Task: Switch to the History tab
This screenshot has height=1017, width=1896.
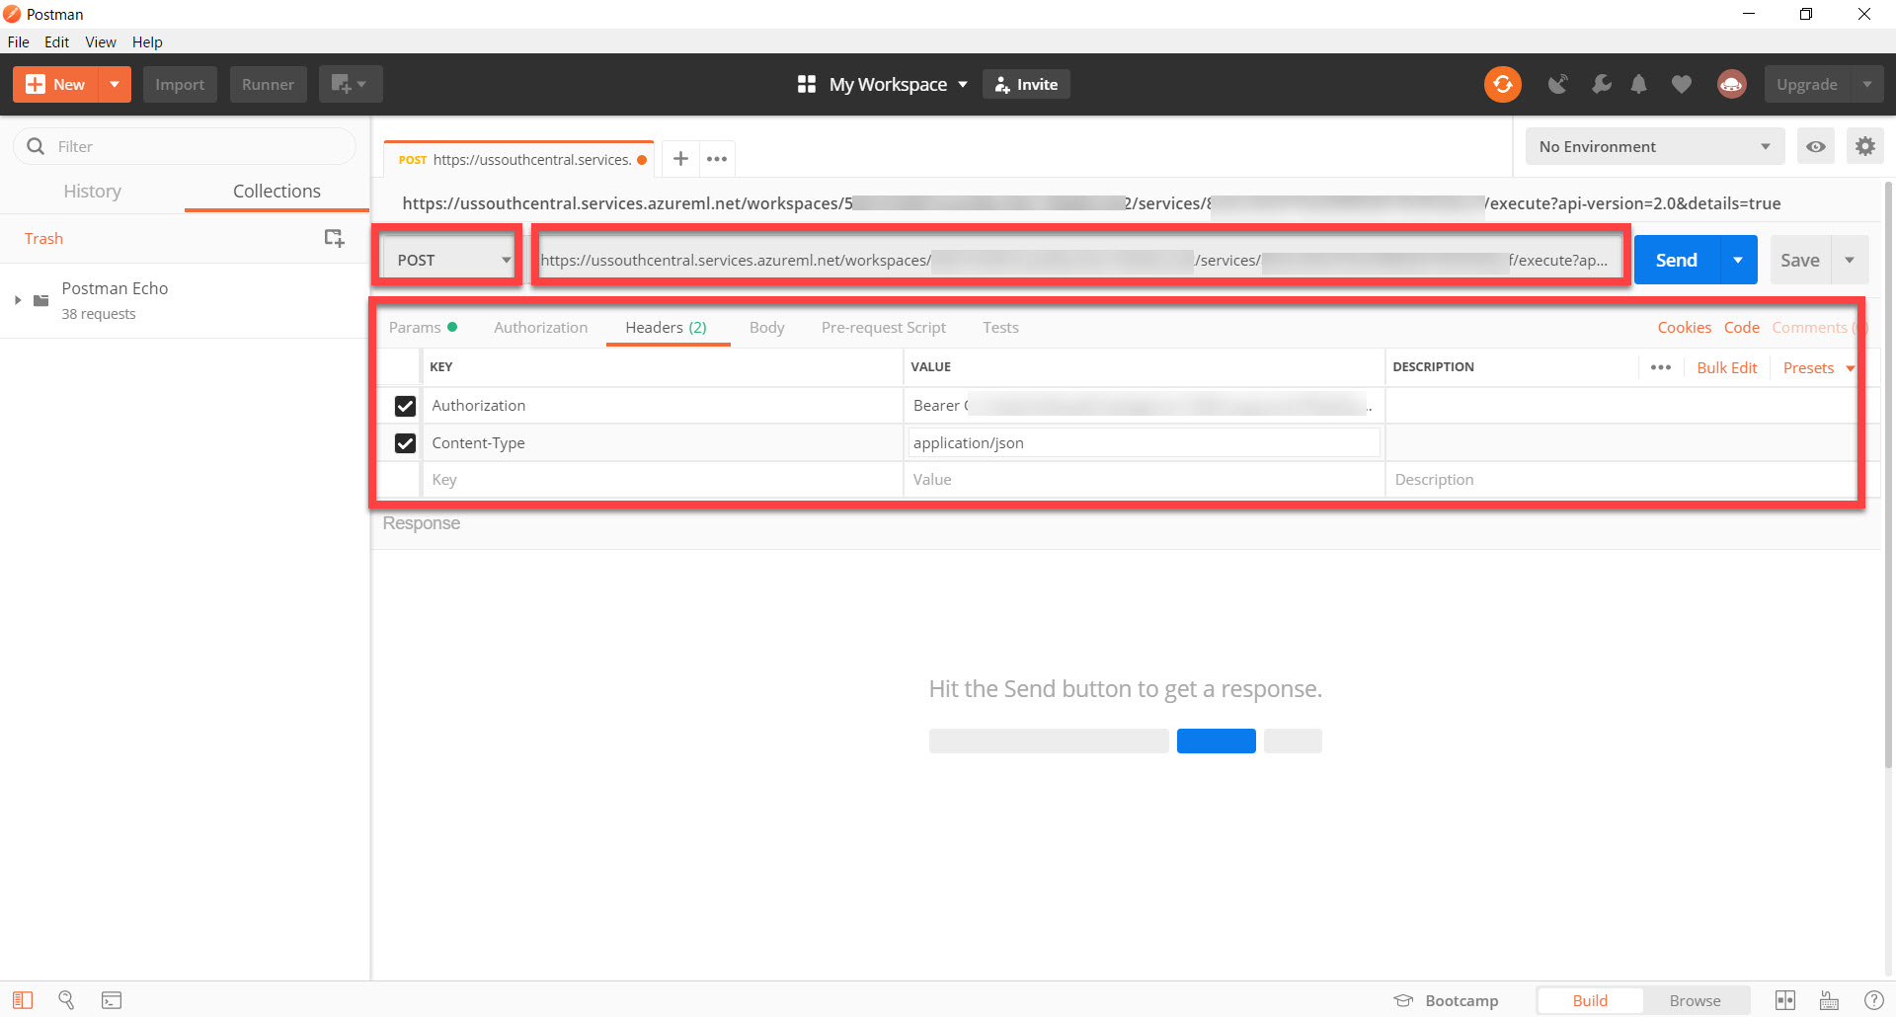Action: [92, 191]
